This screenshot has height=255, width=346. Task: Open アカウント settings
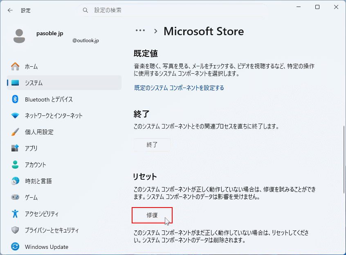[x=64, y=165]
